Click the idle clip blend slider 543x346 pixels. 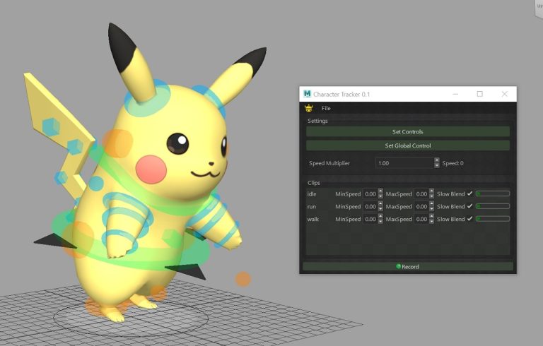492,193
